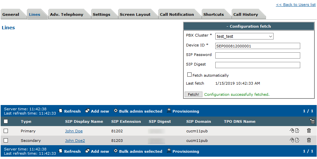This screenshot has width=317, height=159.
Task: Click the Fetch! button
Action: click(x=194, y=94)
